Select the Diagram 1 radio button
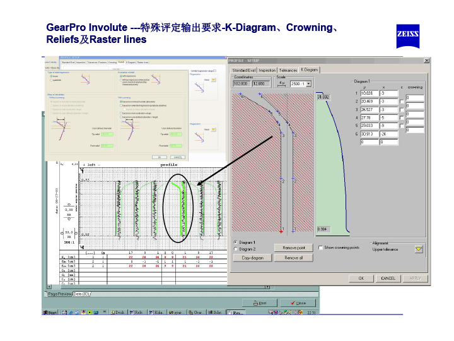 click(x=236, y=242)
